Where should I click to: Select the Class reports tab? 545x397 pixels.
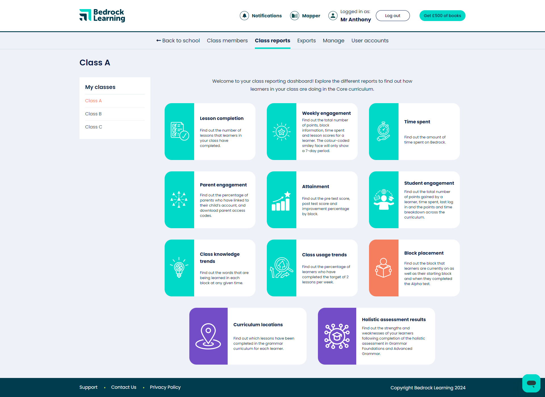(x=272, y=41)
